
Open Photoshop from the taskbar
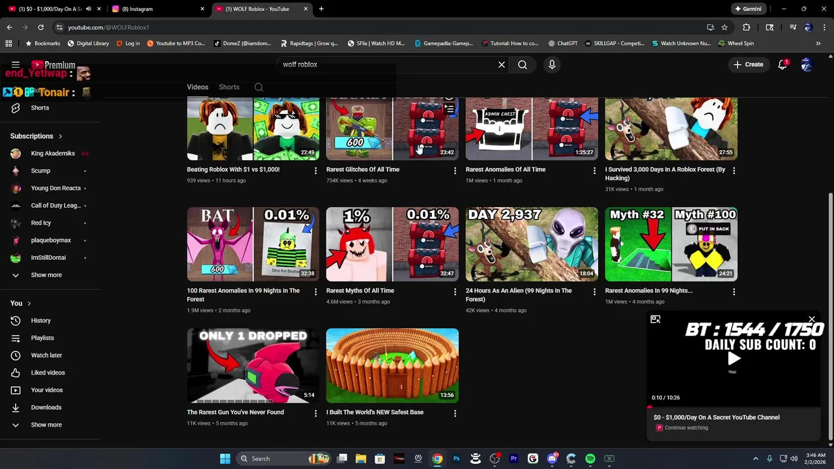[456, 459]
